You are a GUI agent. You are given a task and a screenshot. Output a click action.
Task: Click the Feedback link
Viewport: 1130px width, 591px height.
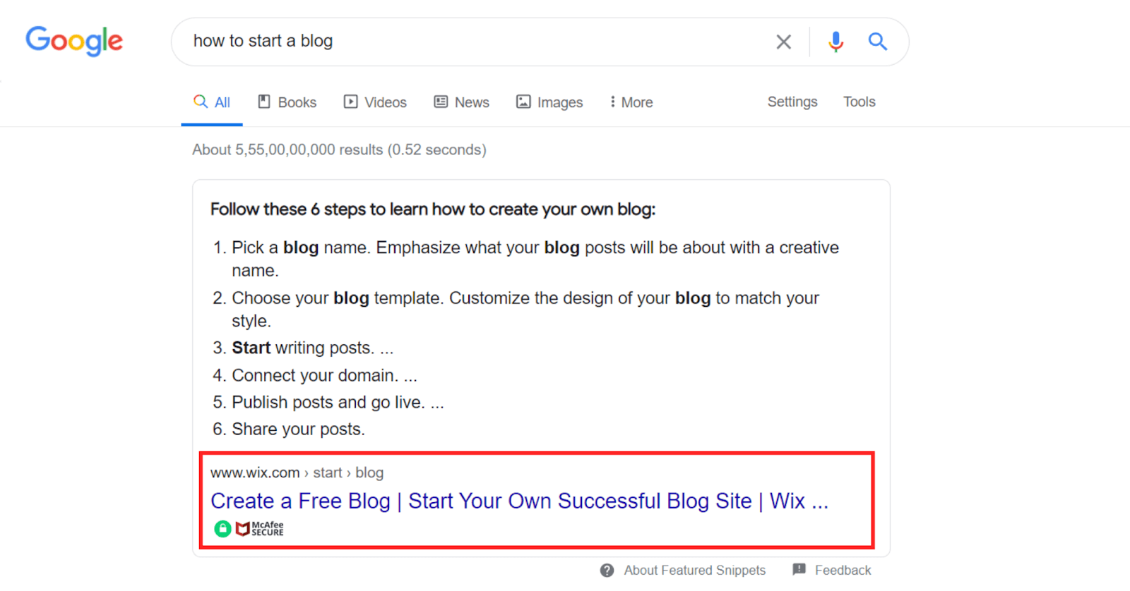point(843,570)
